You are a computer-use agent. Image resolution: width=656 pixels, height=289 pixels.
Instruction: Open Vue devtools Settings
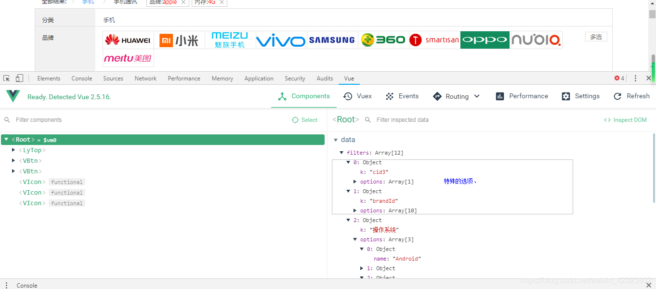click(x=581, y=96)
